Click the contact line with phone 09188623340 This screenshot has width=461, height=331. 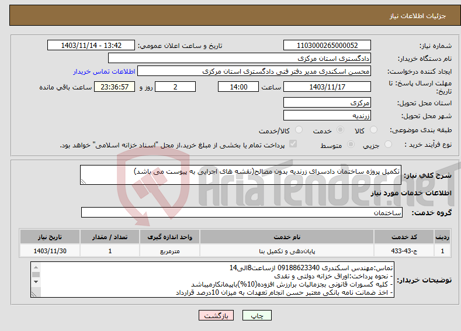[x=311, y=268]
